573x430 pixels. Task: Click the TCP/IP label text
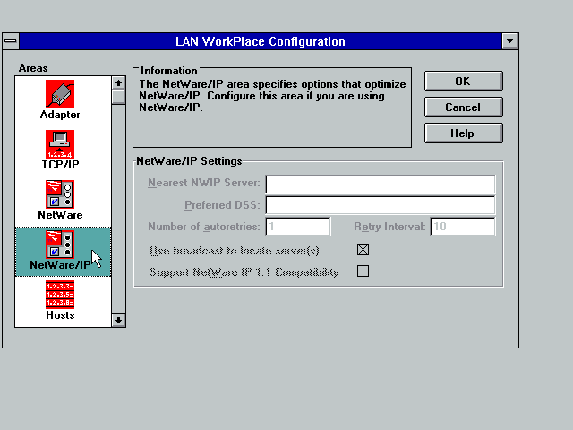pyautogui.click(x=60, y=165)
